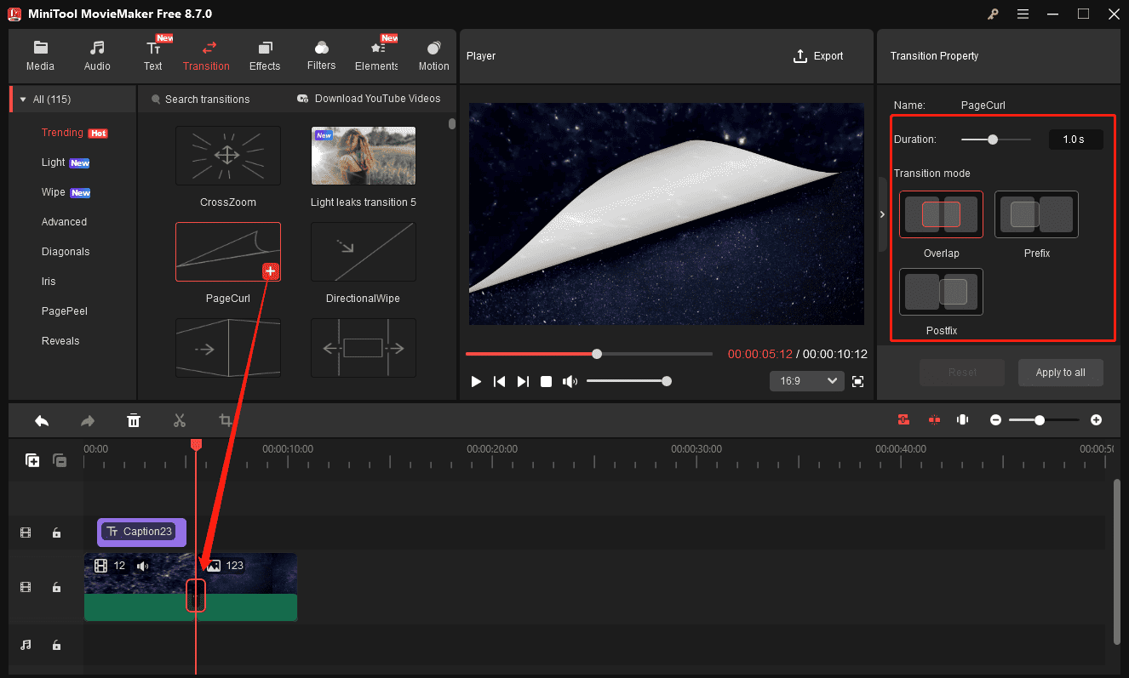Redo the last action
Screen dimensions: 1129x678
coord(88,420)
